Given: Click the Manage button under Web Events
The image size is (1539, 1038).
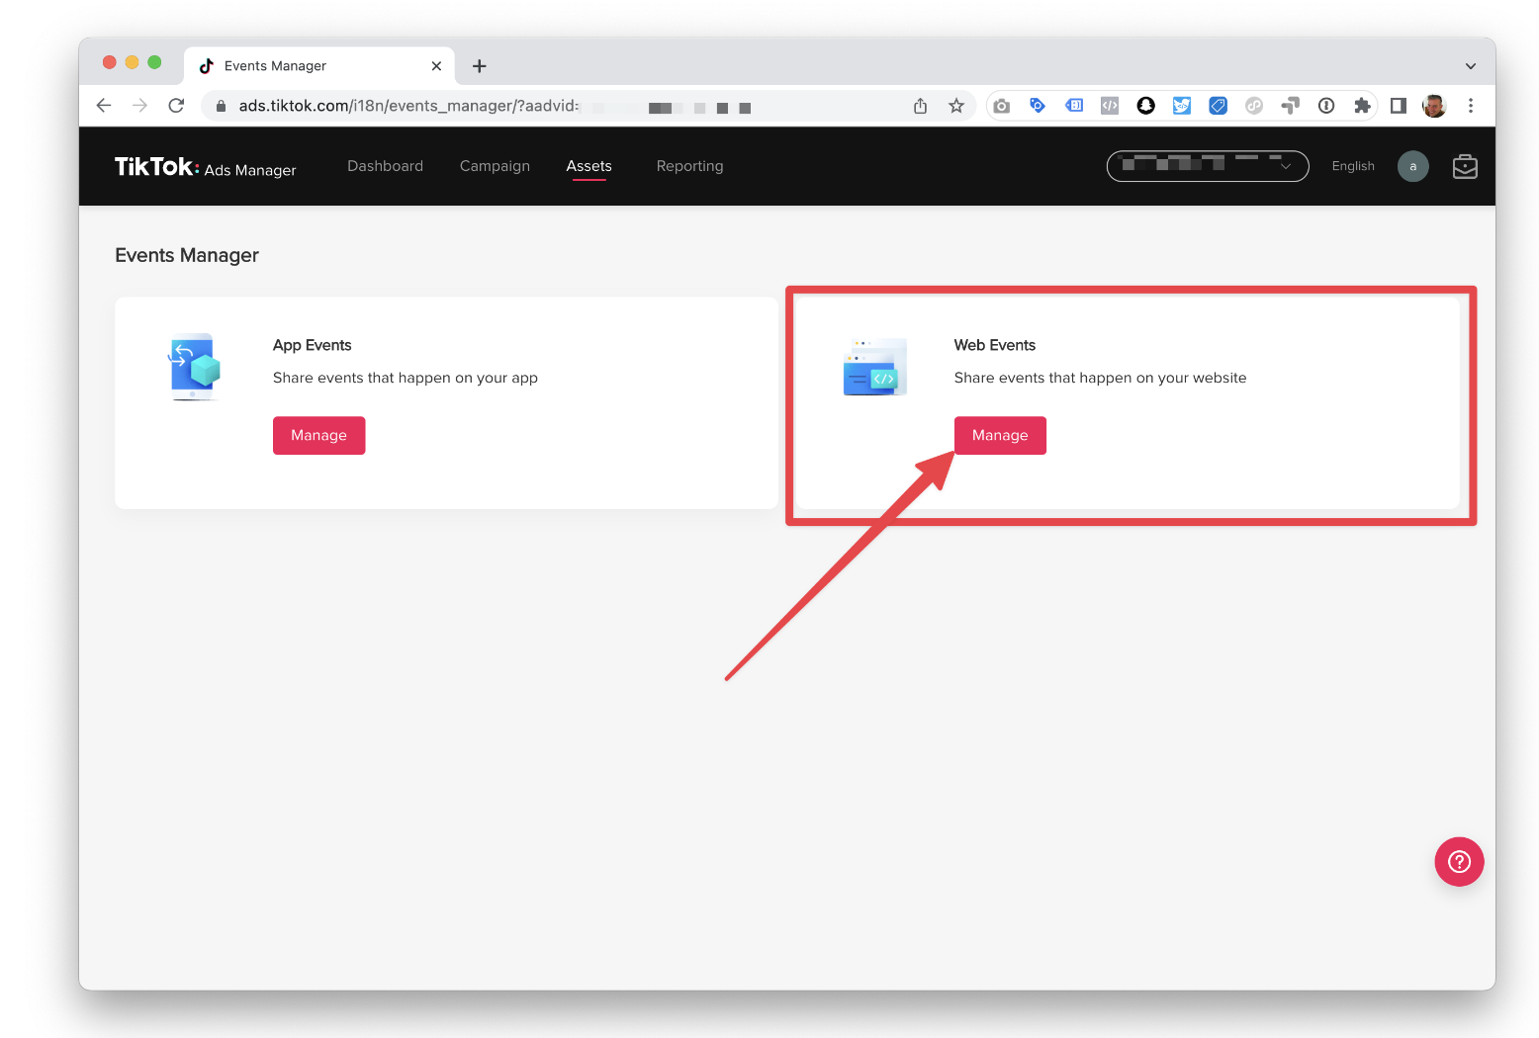Looking at the screenshot, I should point(1000,435).
